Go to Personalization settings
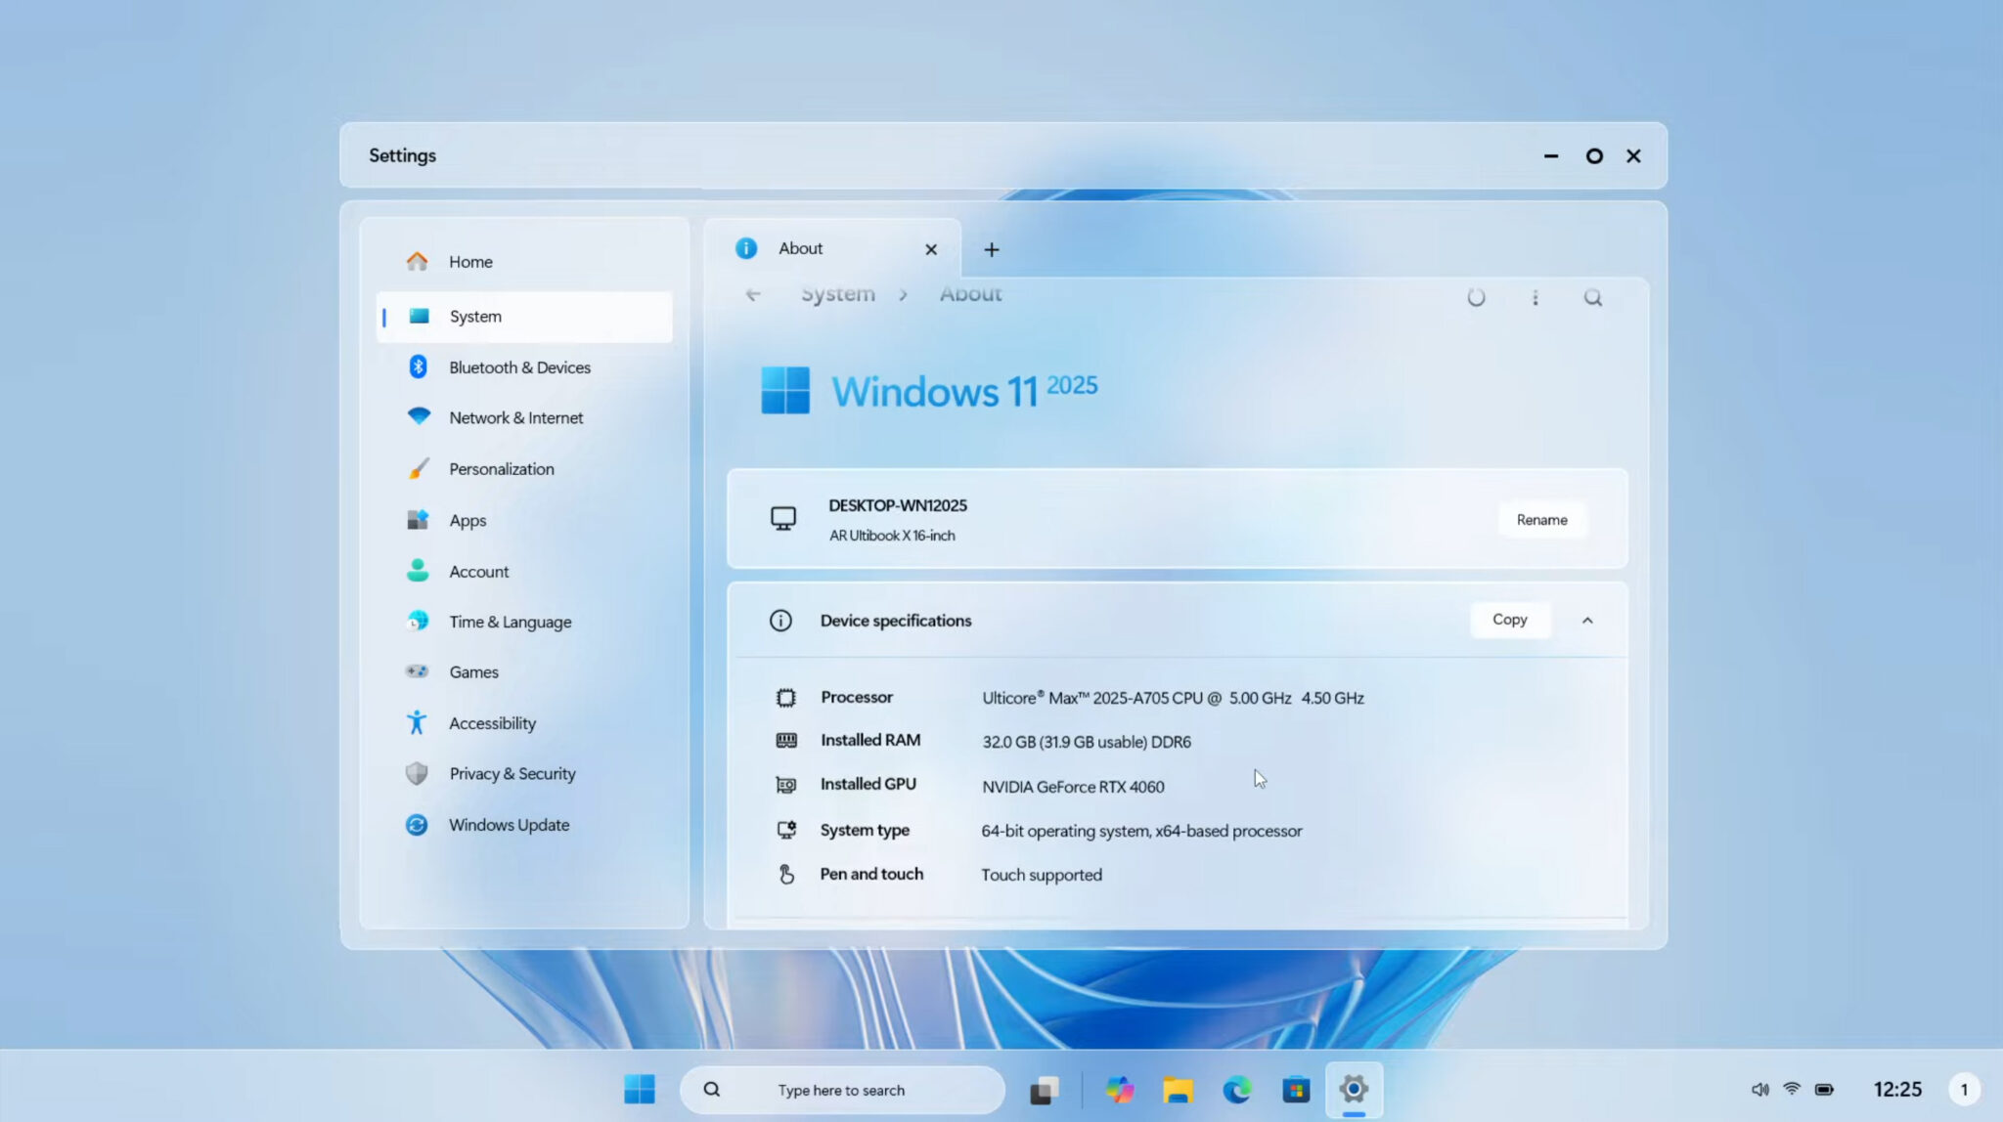Image resolution: width=2003 pixels, height=1122 pixels. tap(501, 468)
